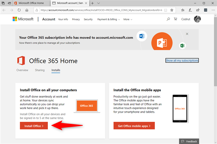The image size is (217, 144).
Task: Switch to the Sharing tab
Action: [40, 70]
